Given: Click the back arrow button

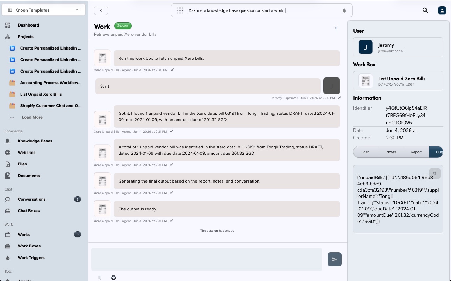Looking at the screenshot, I should [x=101, y=10].
